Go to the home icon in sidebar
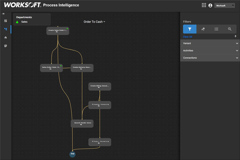The image size is (240, 160). click(x=6, y=38)
